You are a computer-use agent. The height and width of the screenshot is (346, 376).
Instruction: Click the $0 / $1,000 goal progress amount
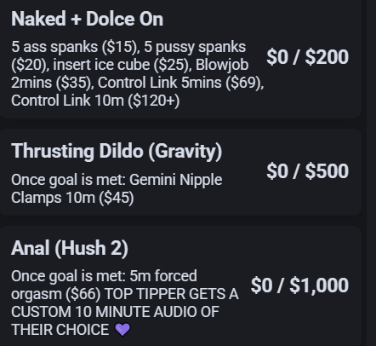click(x=299, y=285)
